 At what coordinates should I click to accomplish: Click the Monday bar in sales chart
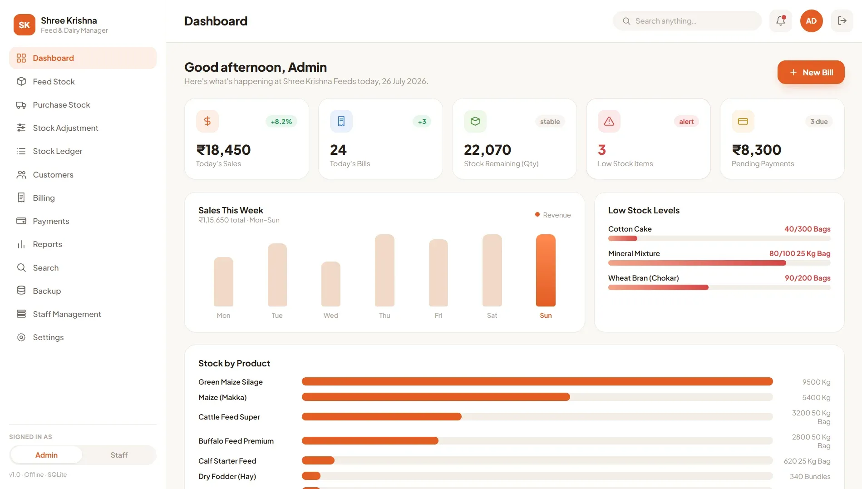click(x=223, y=282)
